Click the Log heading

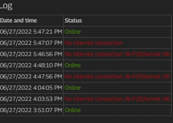(6, 6)
